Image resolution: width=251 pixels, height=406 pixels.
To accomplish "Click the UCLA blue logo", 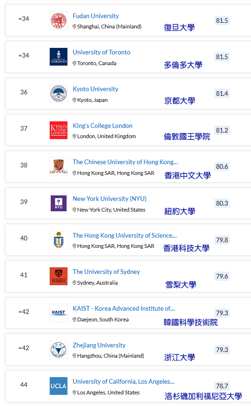I will pos(59,386).
